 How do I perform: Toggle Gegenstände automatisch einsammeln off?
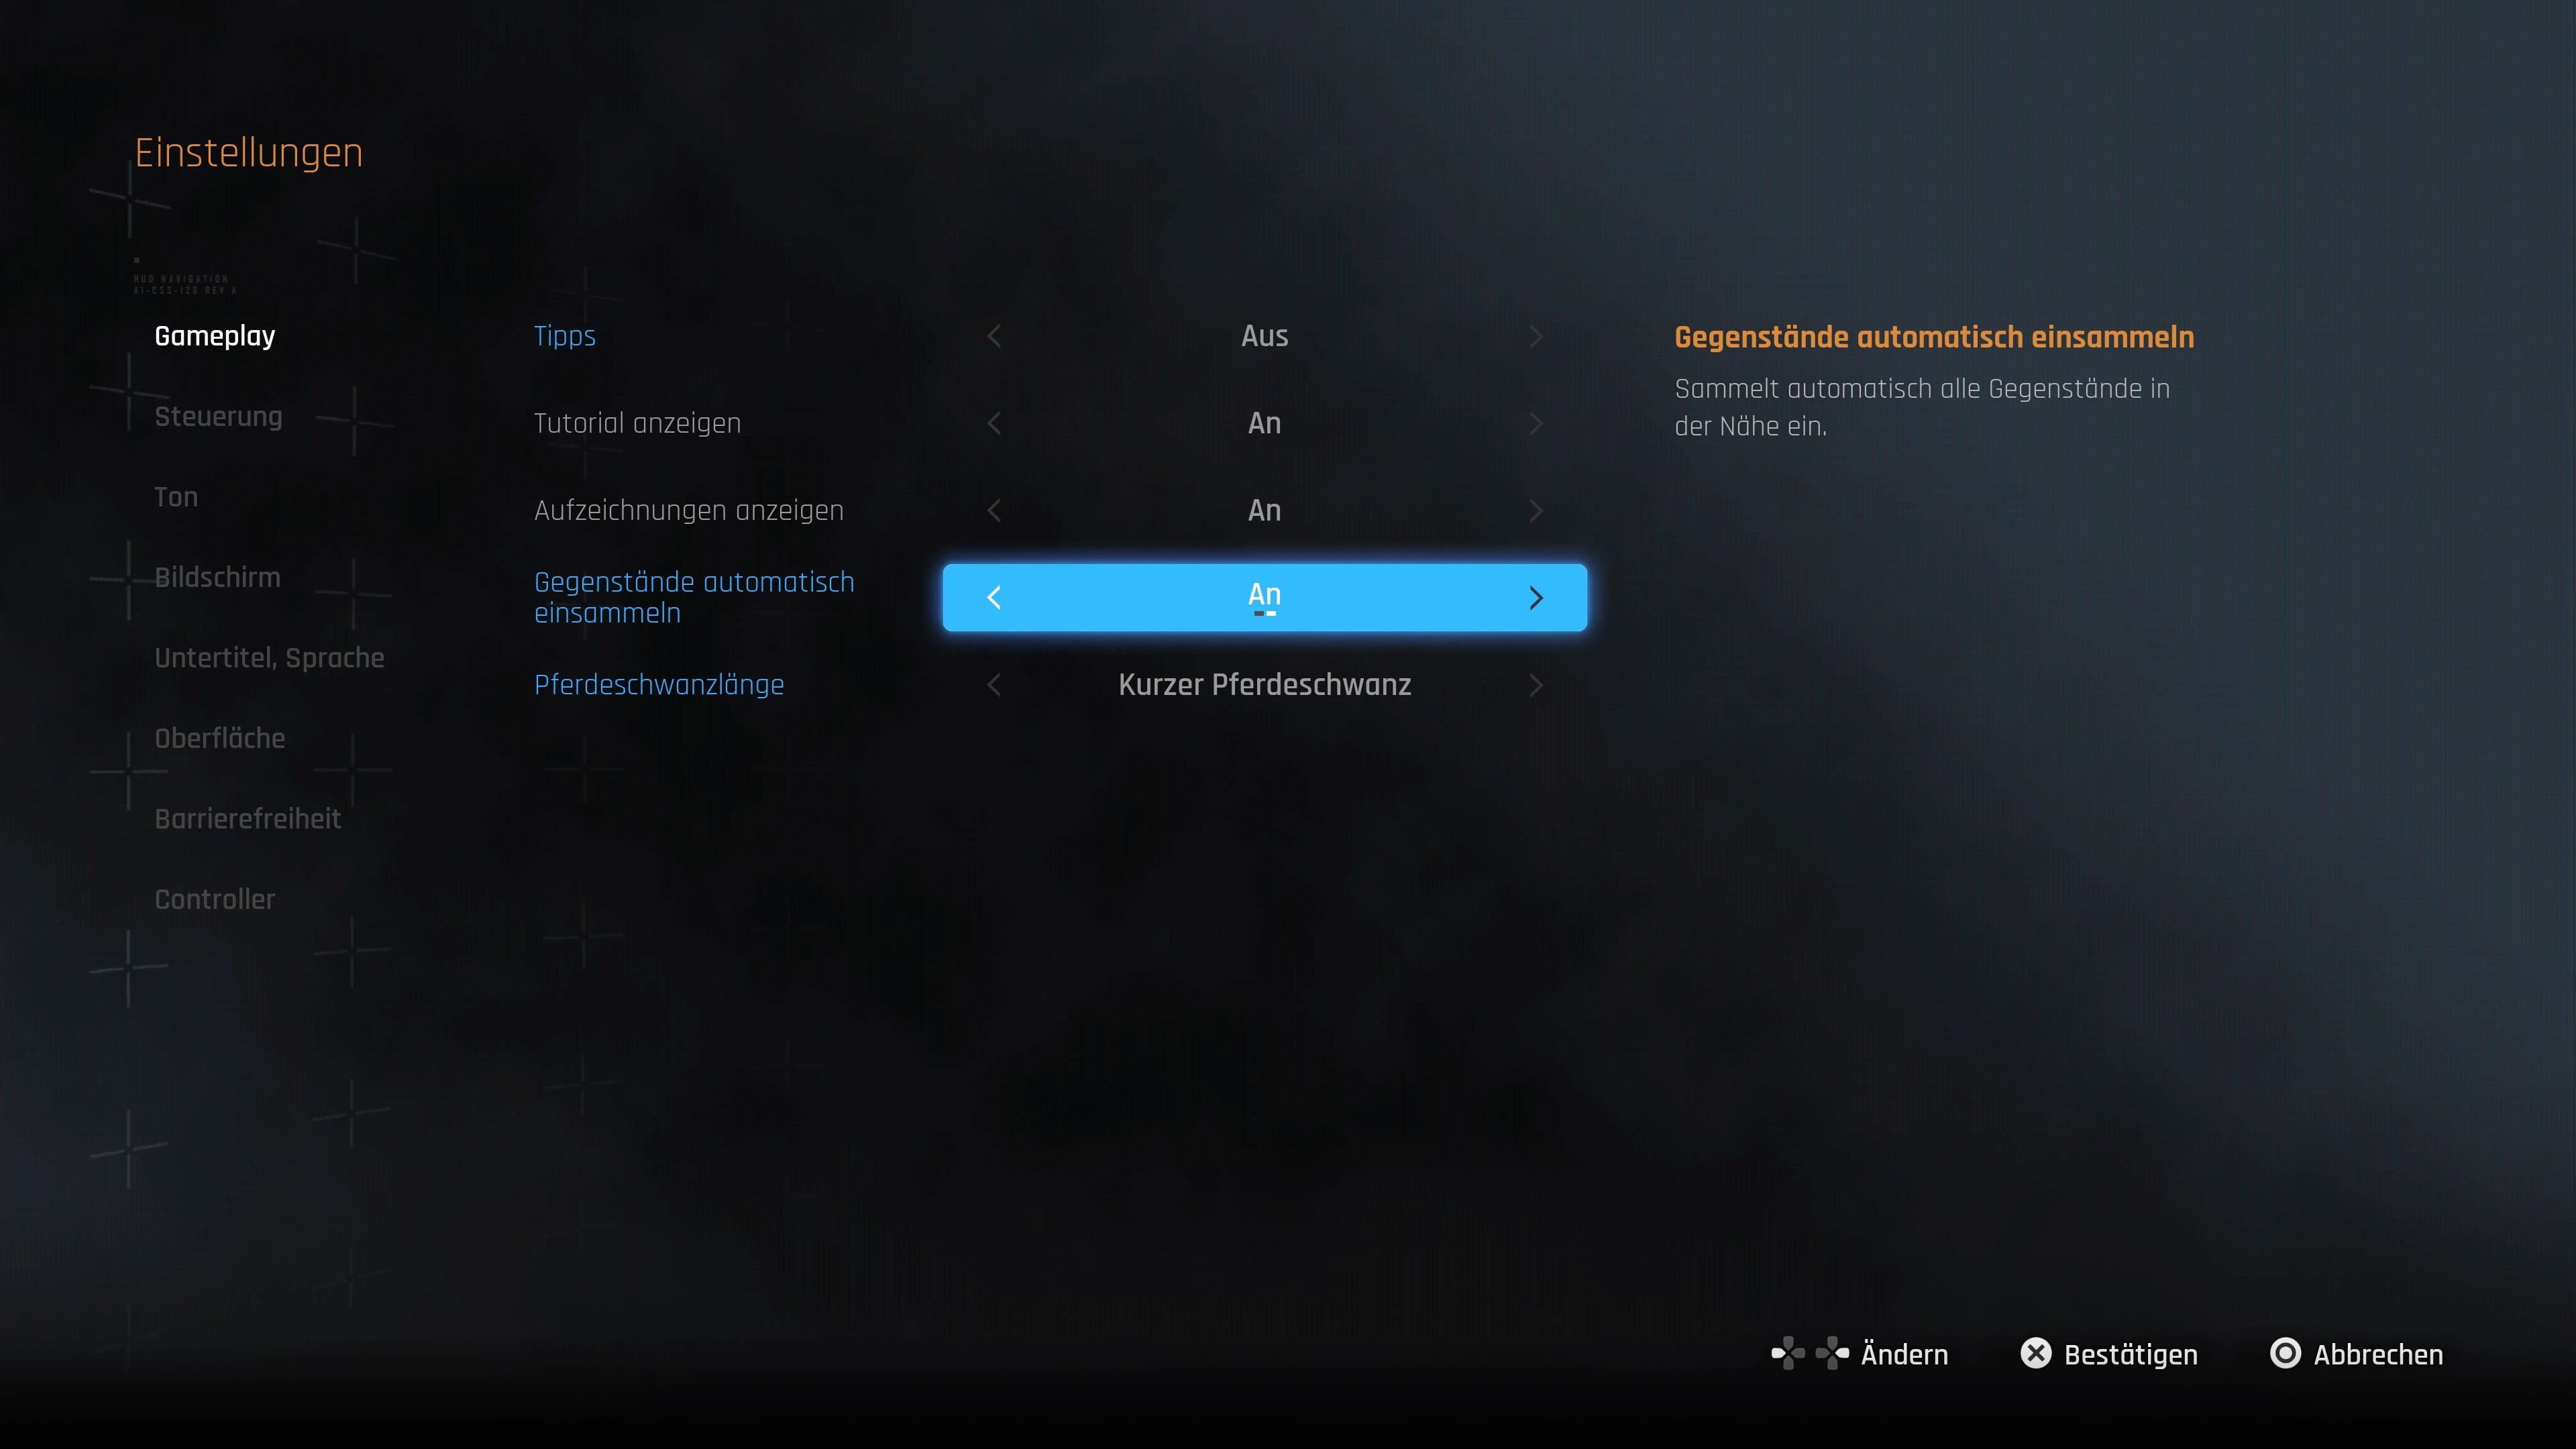(994, 596)
